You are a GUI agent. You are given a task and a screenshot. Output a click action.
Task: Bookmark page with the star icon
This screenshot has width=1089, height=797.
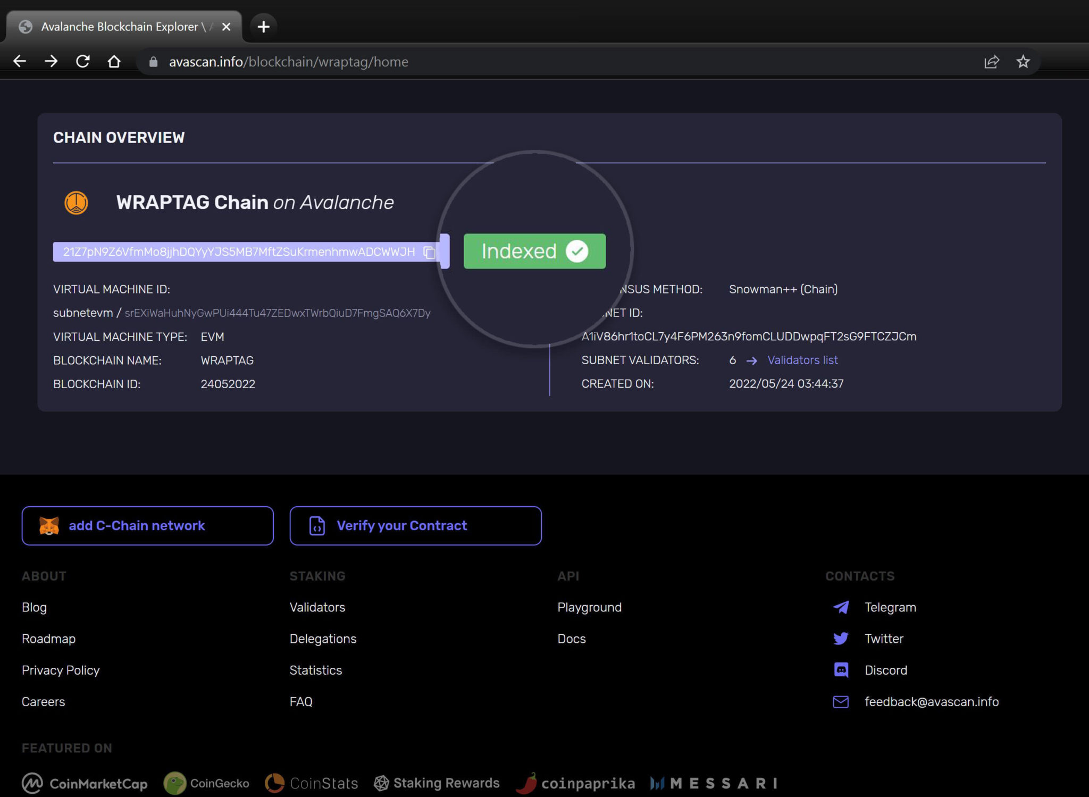[x=1023, y=62]
